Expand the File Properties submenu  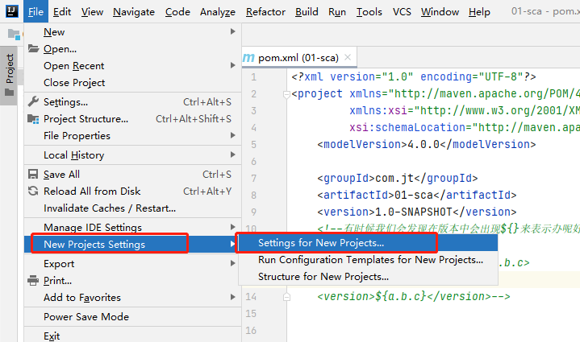[x=232, y=135]
